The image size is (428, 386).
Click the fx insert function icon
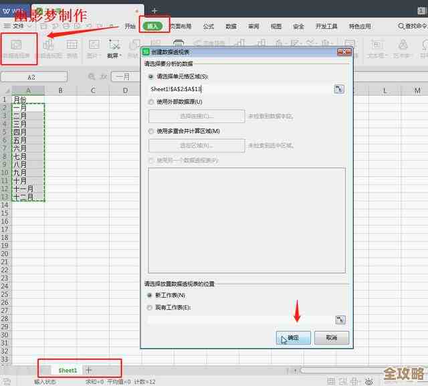tap(104, 77)
